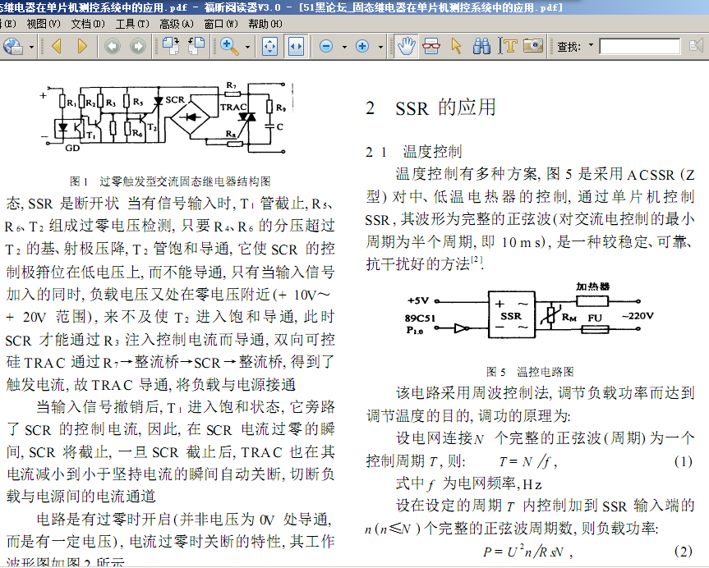Select the arrow pointer annotation tool
Image resolution: width=709 pixels, height=568 pixels.
tap(456, 46)
